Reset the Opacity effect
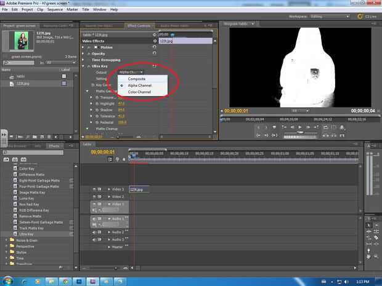The image size is (382, 286). (x=155, y=53)
